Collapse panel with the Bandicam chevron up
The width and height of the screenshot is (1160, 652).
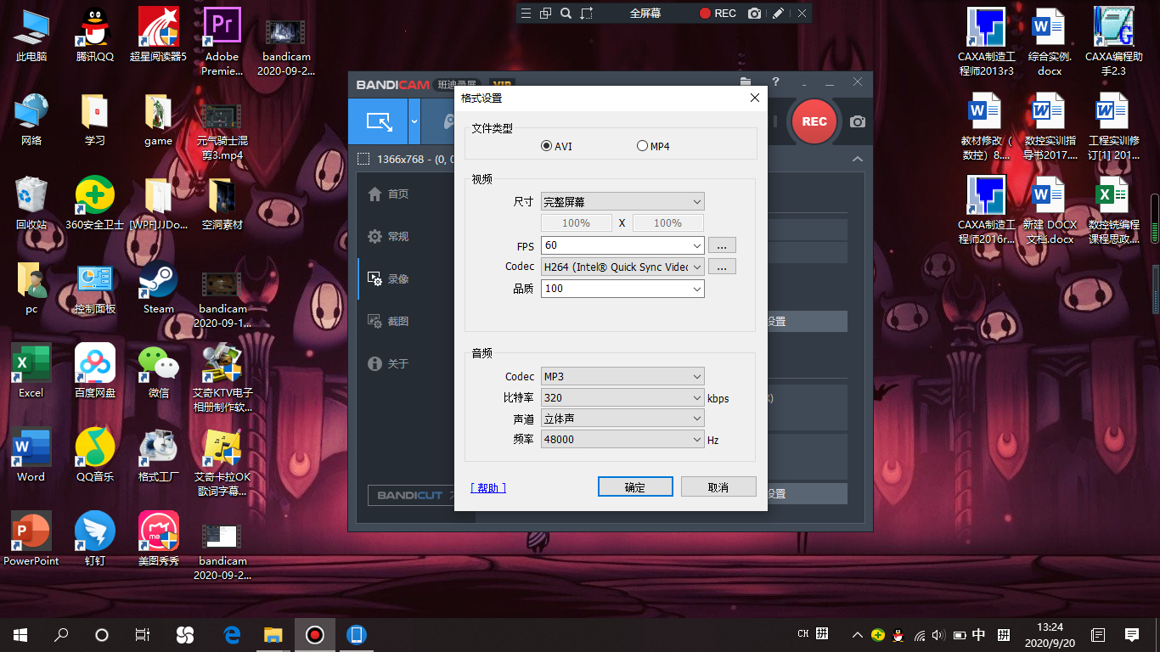(858, 159)
